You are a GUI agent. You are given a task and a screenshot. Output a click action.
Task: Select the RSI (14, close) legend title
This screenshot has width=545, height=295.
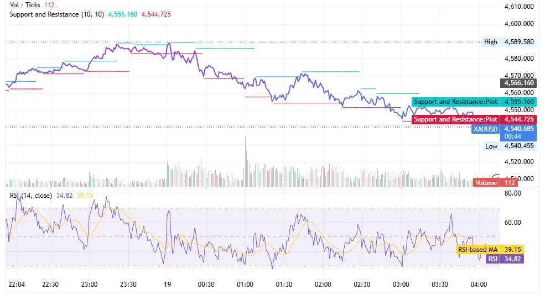point(31,196)
